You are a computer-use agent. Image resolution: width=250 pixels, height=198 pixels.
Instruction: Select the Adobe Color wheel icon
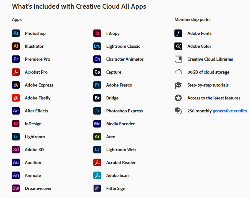[x=178, y=46]
